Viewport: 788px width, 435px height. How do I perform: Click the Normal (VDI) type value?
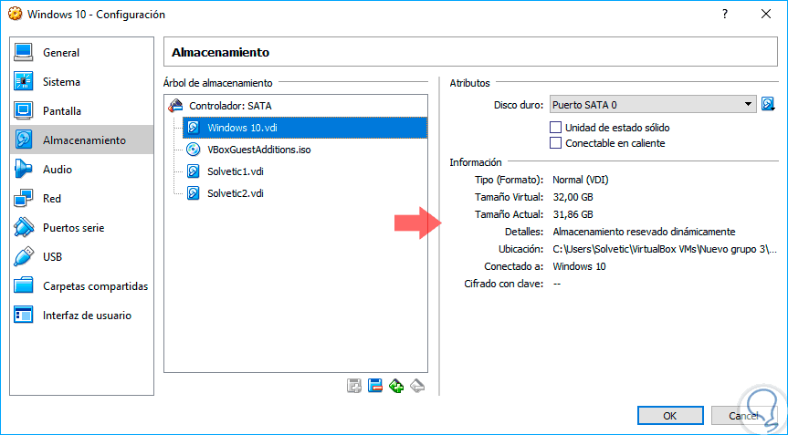(x=581, y=181)
